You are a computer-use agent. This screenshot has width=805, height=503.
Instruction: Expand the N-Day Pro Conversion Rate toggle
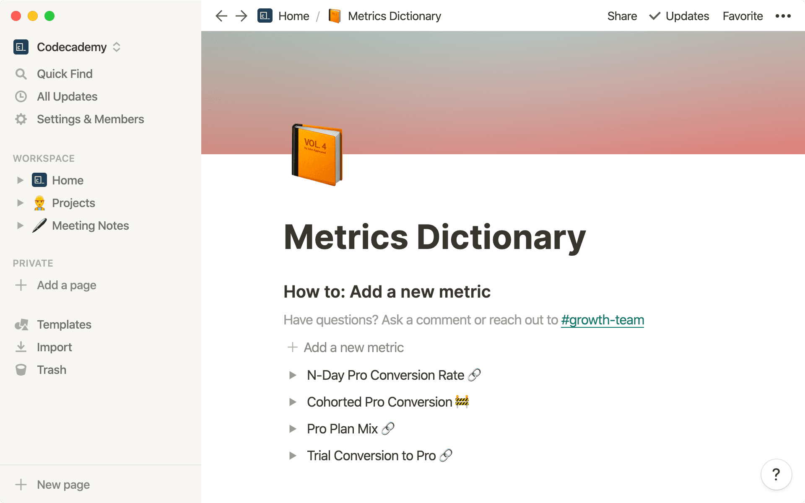pyautogui.click(x=293, y=375)
